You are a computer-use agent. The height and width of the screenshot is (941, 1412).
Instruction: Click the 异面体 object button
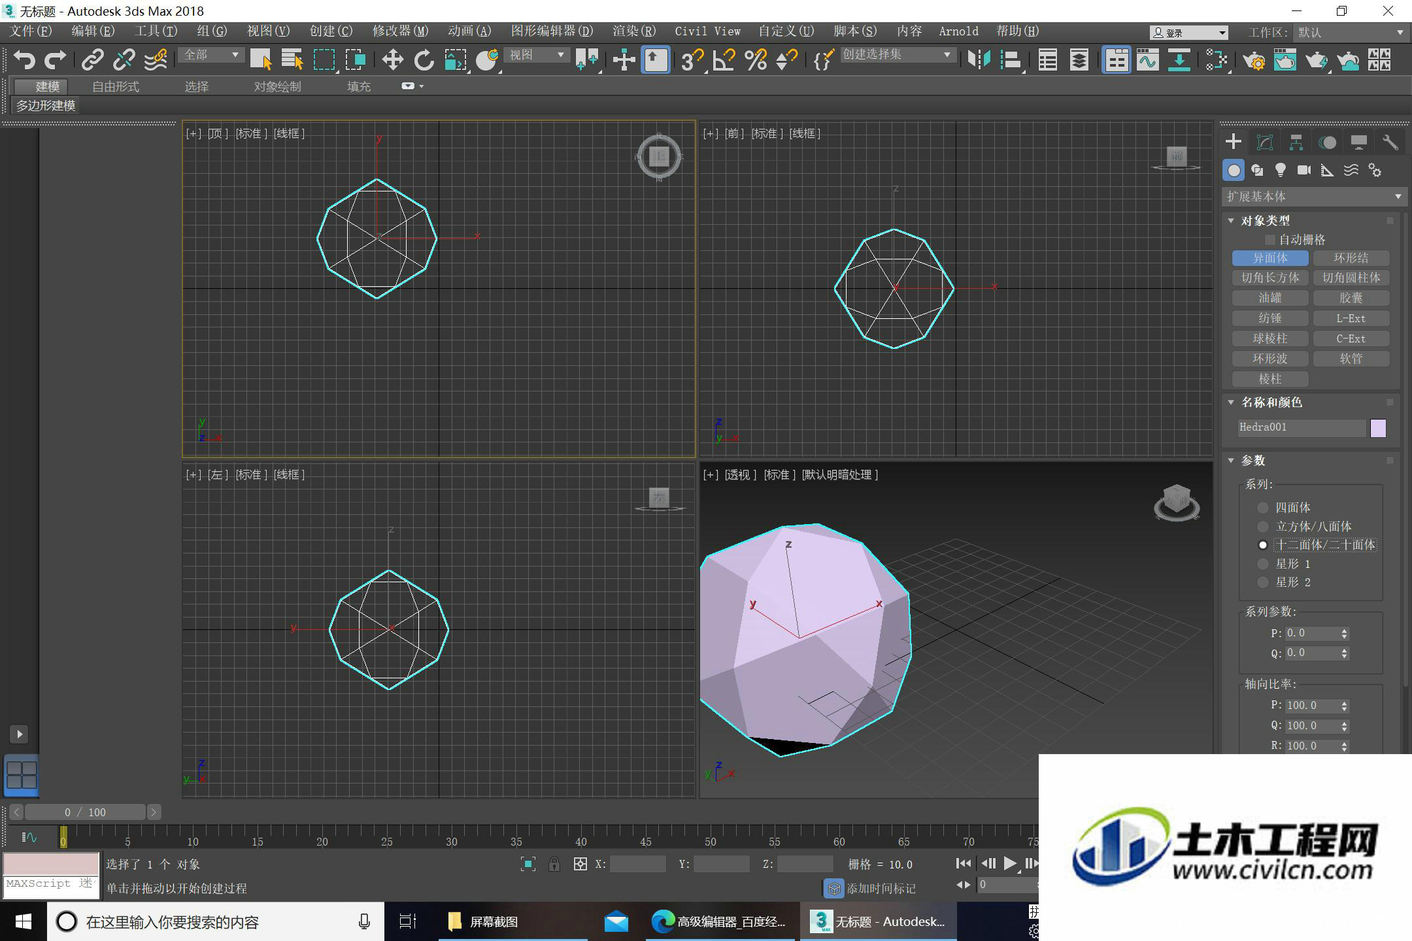tap(1270, 258)
